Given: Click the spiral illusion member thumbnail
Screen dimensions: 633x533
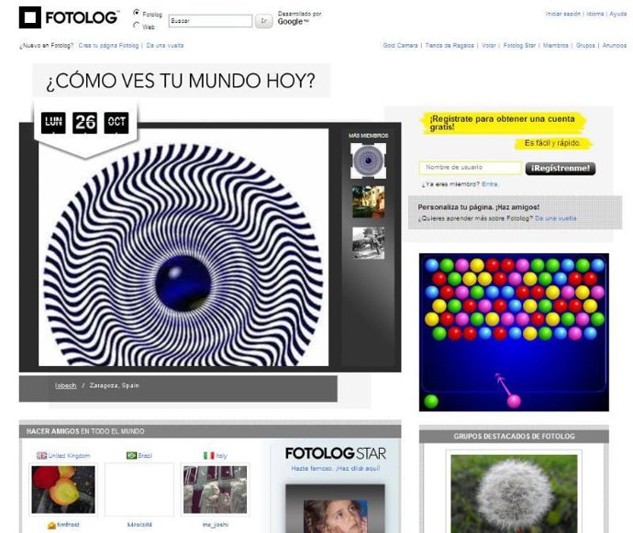Looking at the screenshot, I should coord(368,161).
